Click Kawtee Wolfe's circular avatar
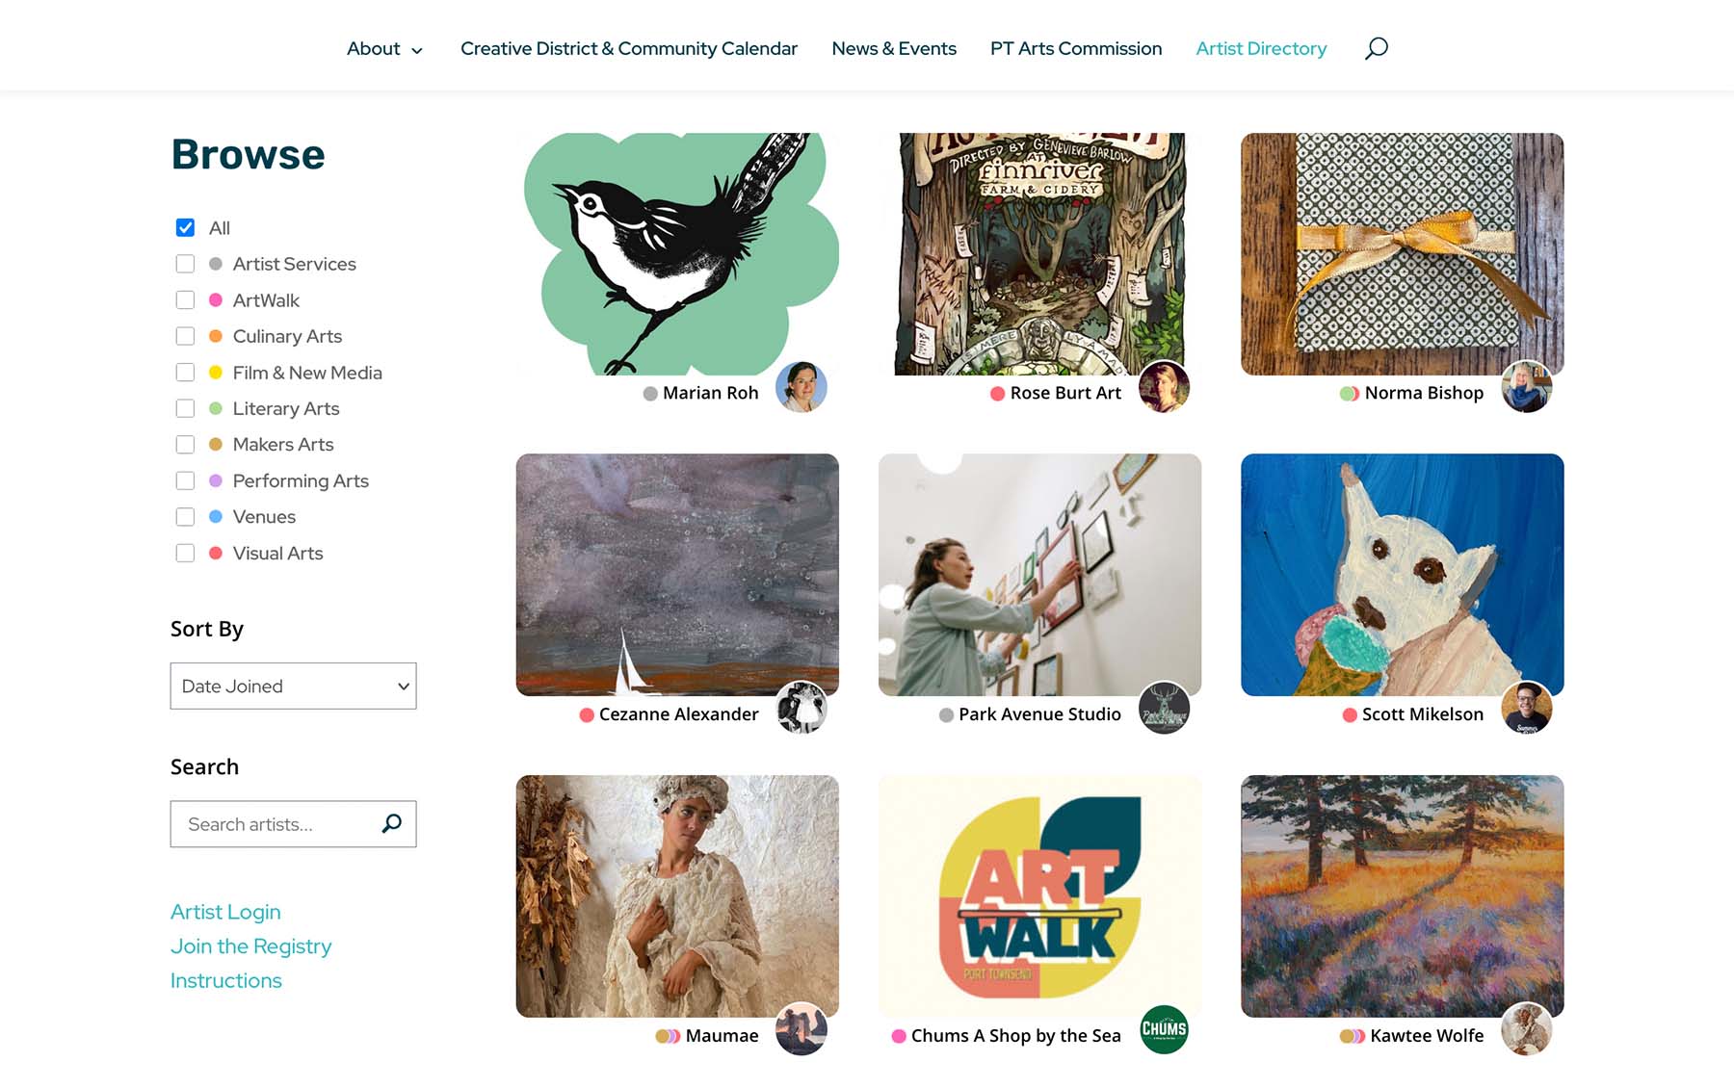Image resolution: width=1734 pixels, height=1088 pixels. pyautogui.click(x=1526, y=1028)
